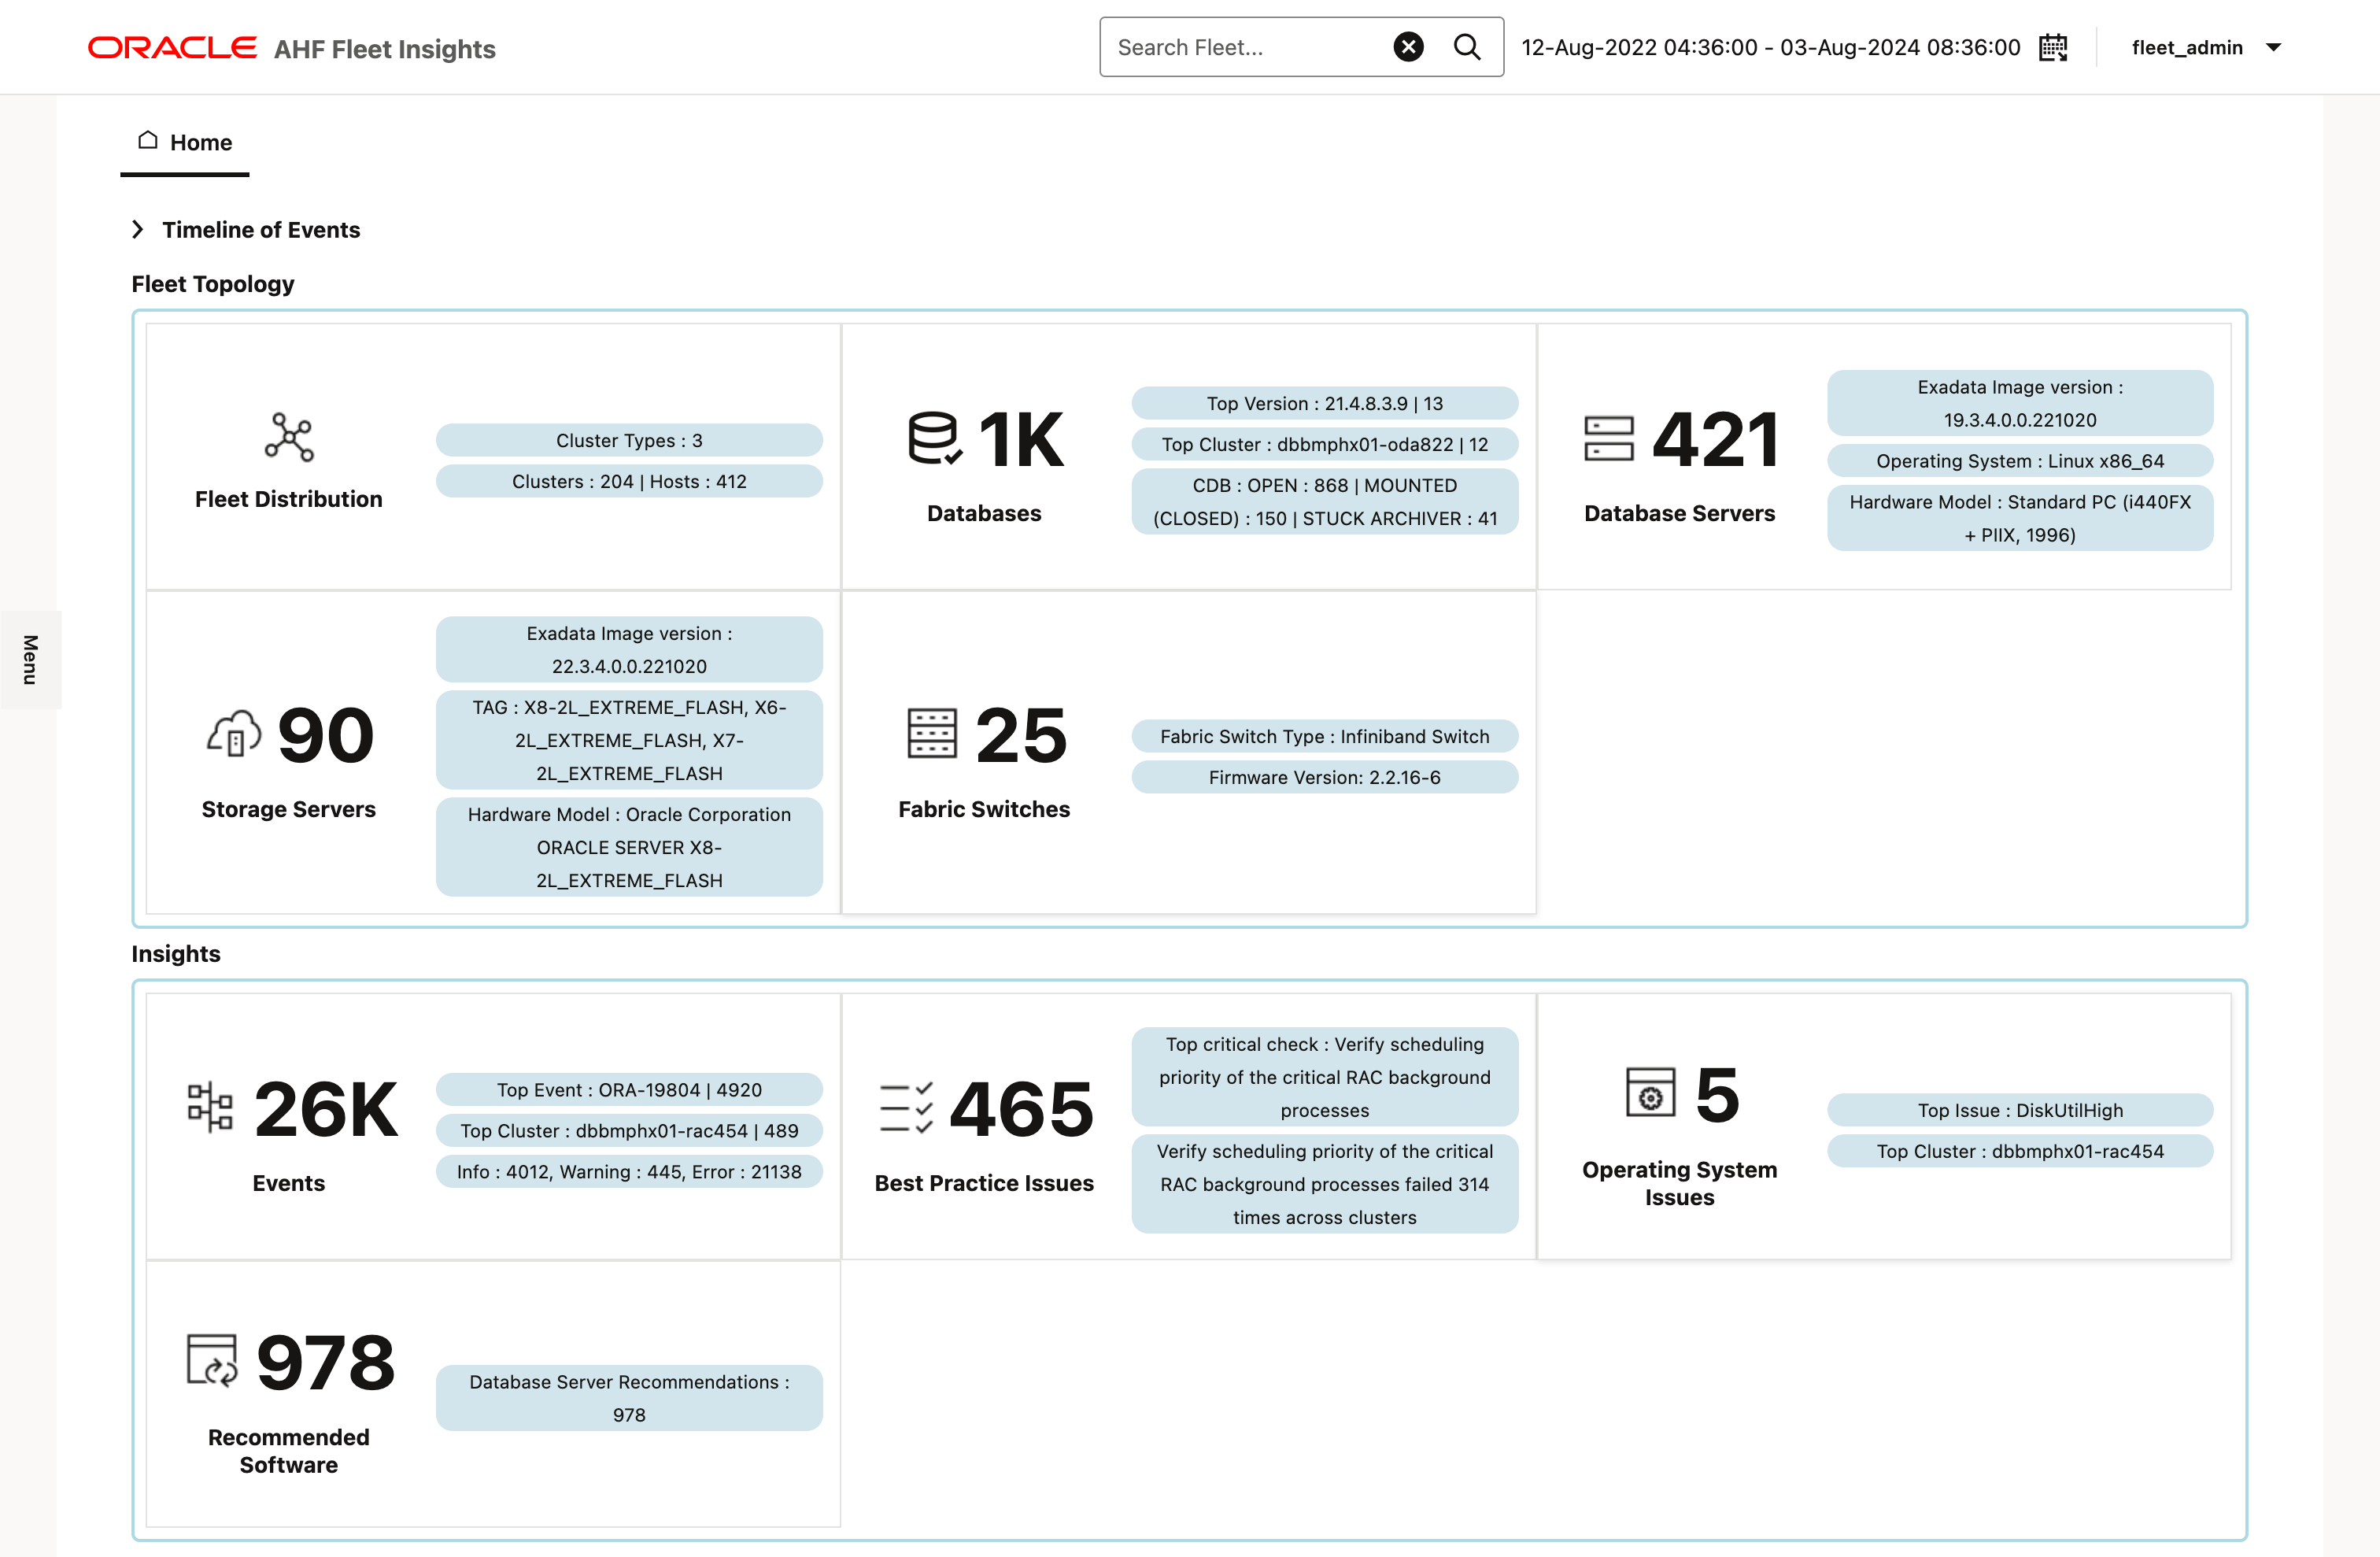Image resolution: width=2380 pixels, height=1557 pixels.
Task: Click the 'TAG : X8-2L_EXTREME_FLASH' badge
Action: (629, 740)
